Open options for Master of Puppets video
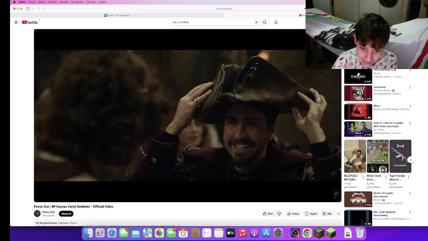 410,193
